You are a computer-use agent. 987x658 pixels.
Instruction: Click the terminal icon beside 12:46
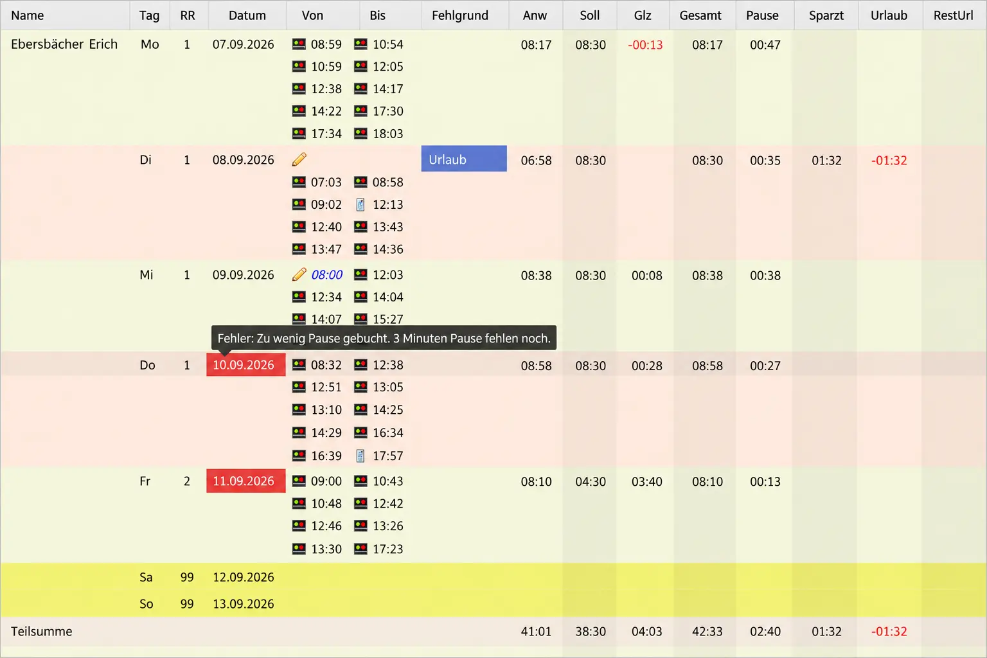(x=299, y=526)
